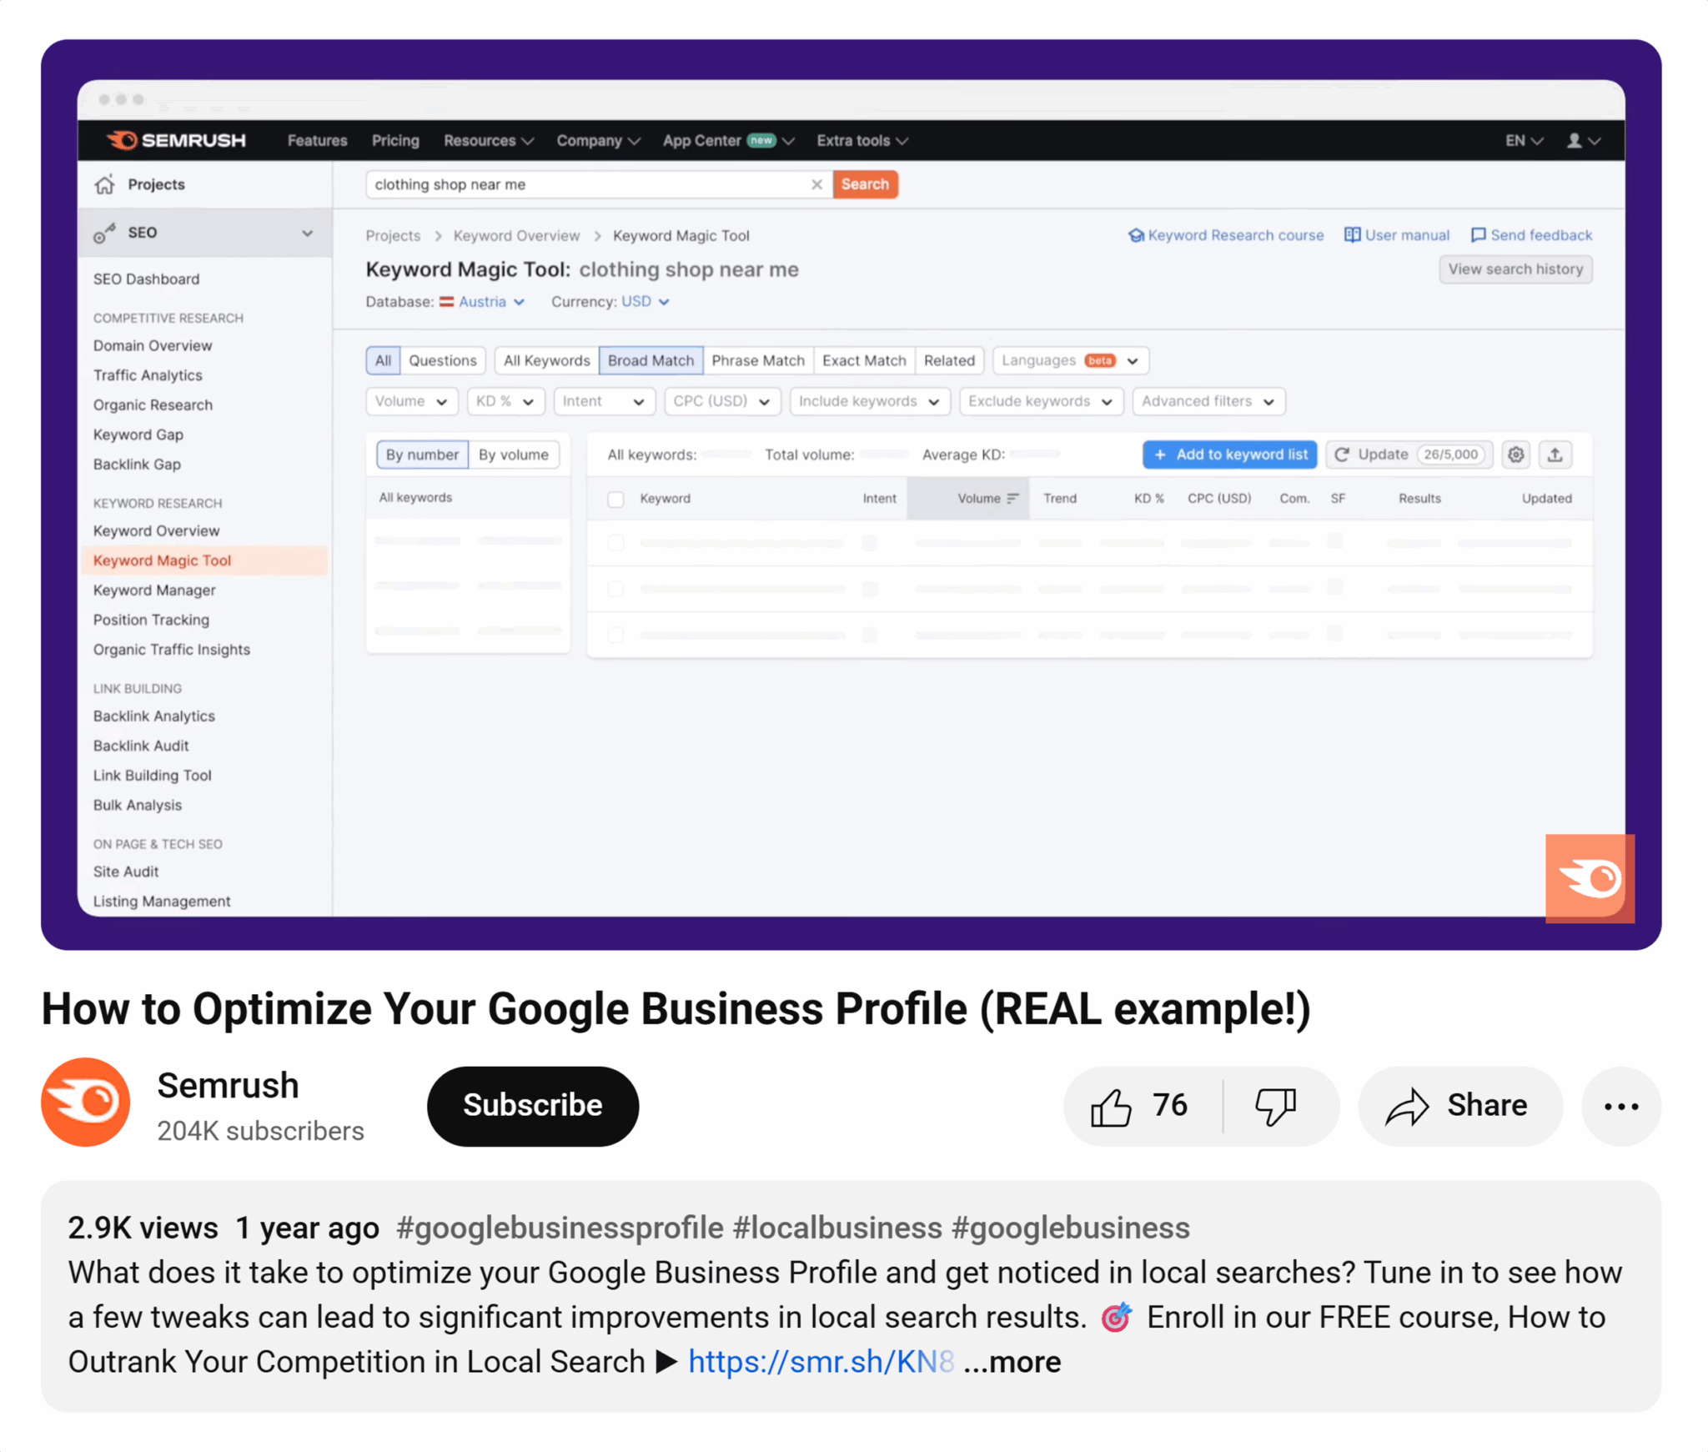Switch to the All Keywords tab
The height and width of the screenshot is (1452, 1708).
546,360
